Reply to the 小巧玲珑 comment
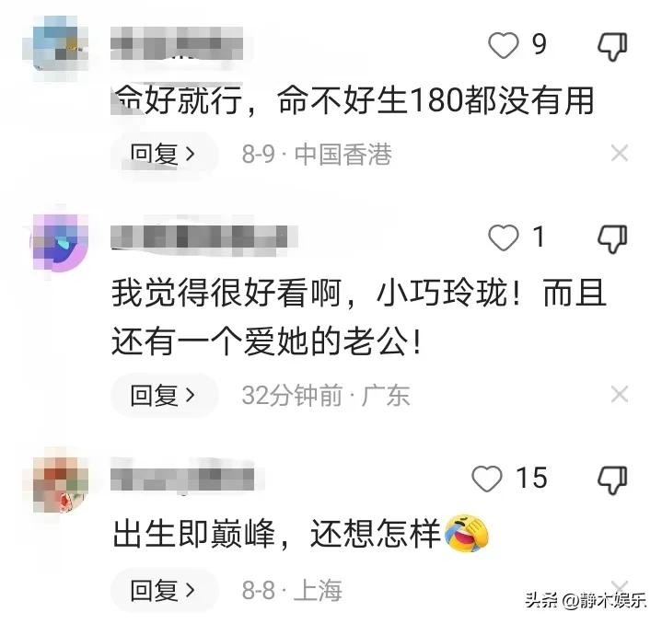Screen dimensions: 662x624 (x=164, y=396)
